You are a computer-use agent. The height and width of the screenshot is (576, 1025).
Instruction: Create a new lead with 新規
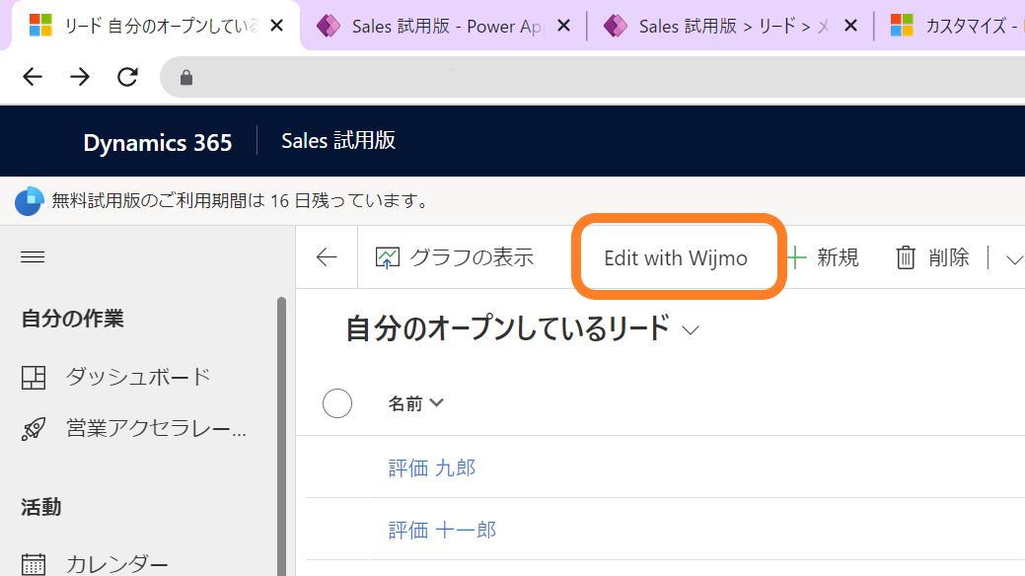(x=823, y=257)
